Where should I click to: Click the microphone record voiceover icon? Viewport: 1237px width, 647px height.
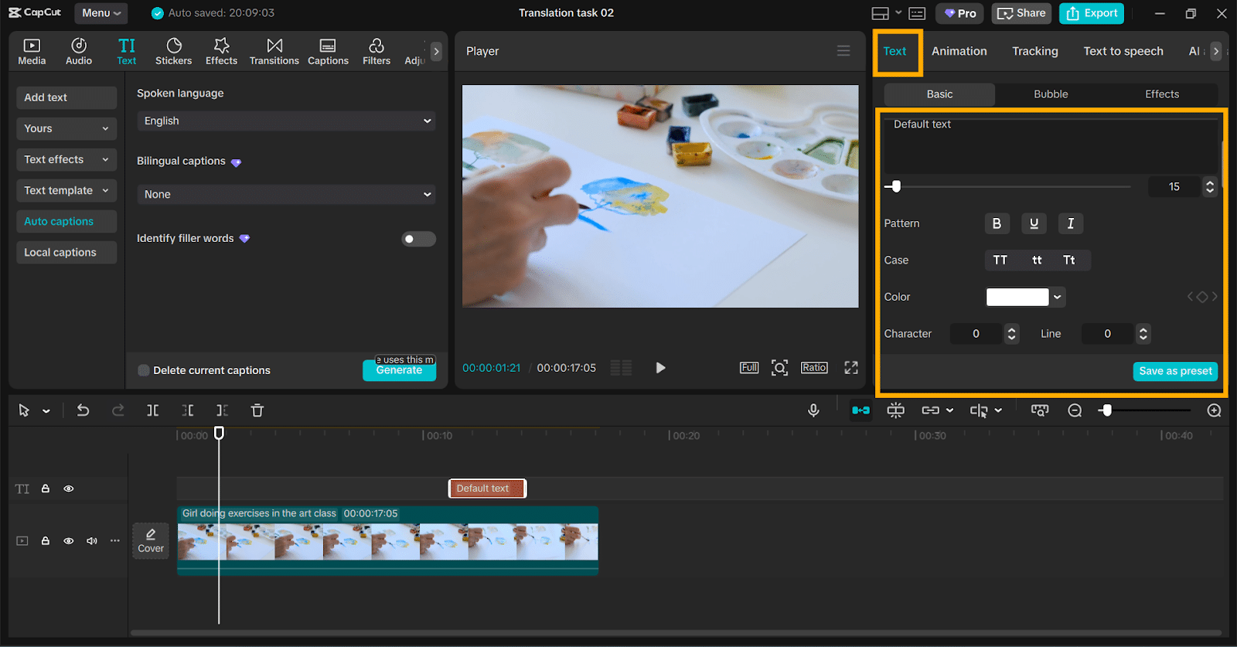tap(813, 410)
